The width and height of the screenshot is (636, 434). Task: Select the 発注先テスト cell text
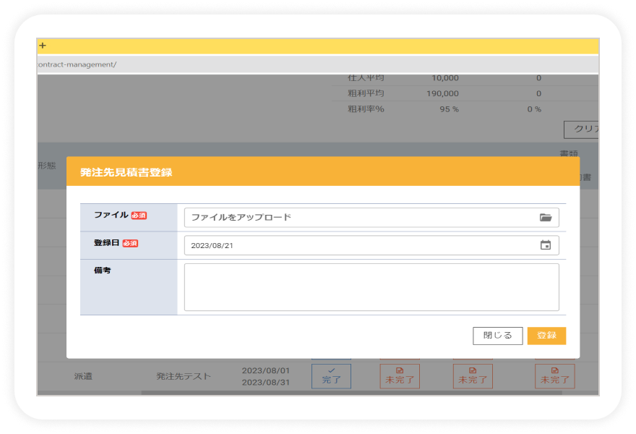[x=184, y=376]
